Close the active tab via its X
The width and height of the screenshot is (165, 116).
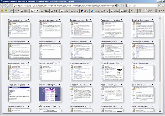pos(38,11)
